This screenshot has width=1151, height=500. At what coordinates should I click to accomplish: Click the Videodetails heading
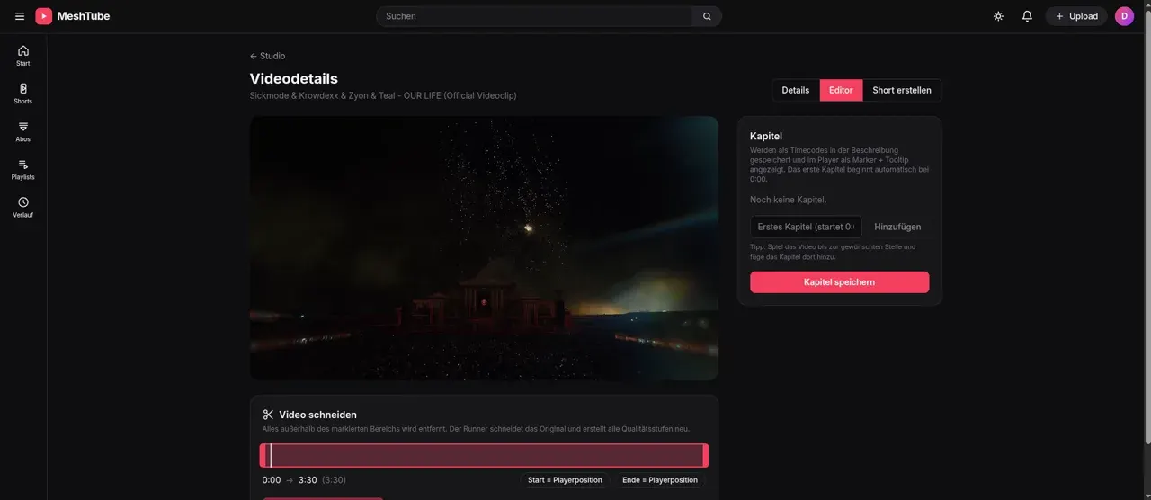click(294, 78)
